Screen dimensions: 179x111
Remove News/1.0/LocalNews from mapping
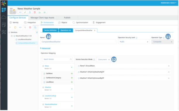click(x=169, y=66)
